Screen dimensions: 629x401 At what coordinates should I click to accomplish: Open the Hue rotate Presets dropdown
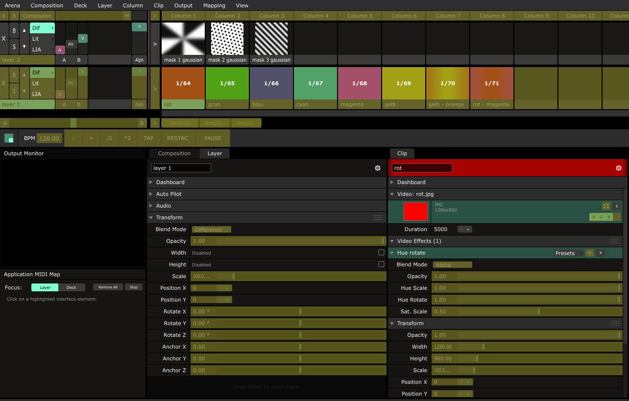pyautogui.click(x=568, y=253)
